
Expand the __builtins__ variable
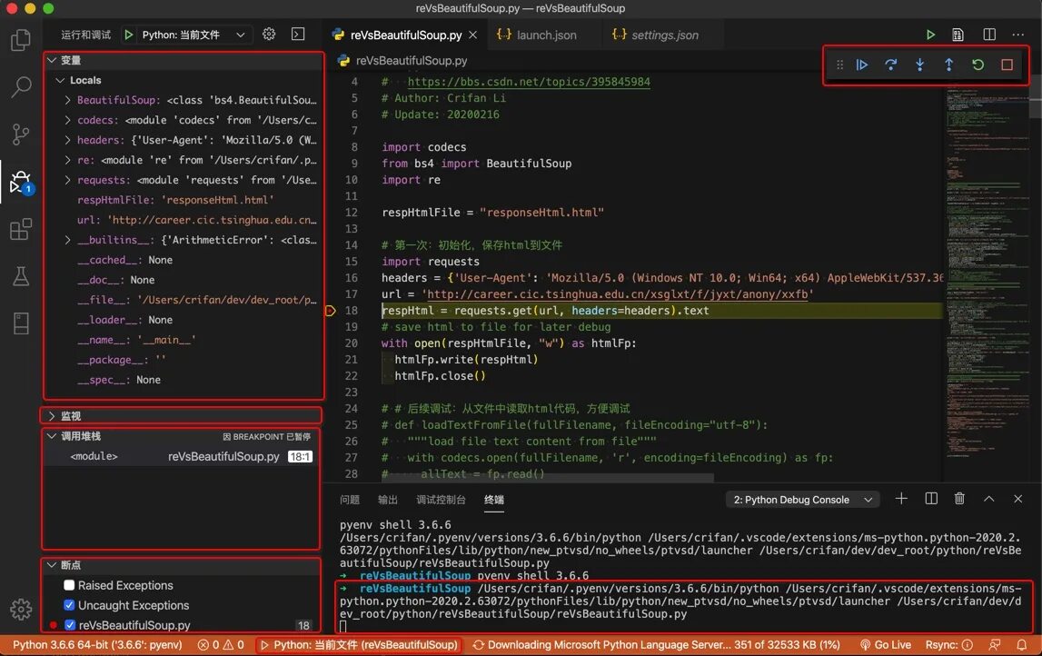point(68,239)
